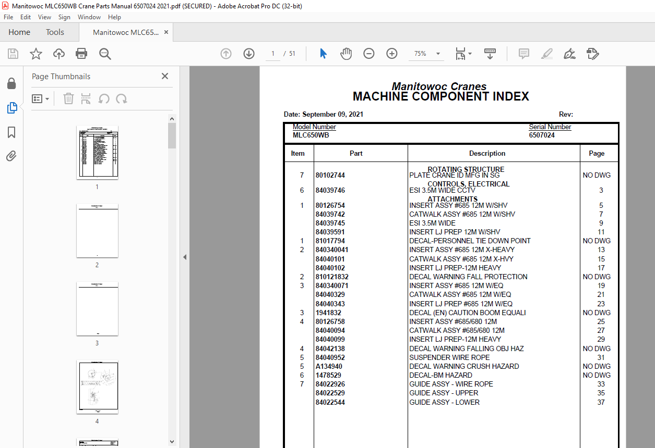655x448 pixels.
Task: Click 'SUSPENDER WIRE ROPE' description
Action: tap(449, 357)
